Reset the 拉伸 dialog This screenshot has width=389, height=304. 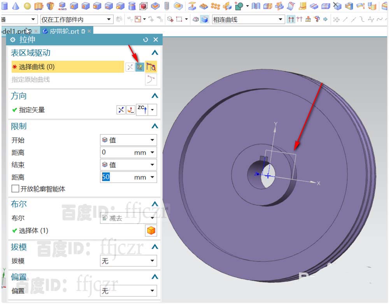click(x=145, y=40)
